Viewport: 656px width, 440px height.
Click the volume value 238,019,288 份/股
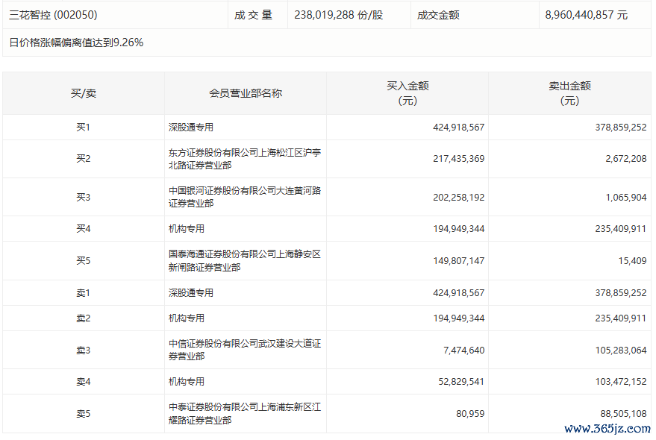(338, 15)
